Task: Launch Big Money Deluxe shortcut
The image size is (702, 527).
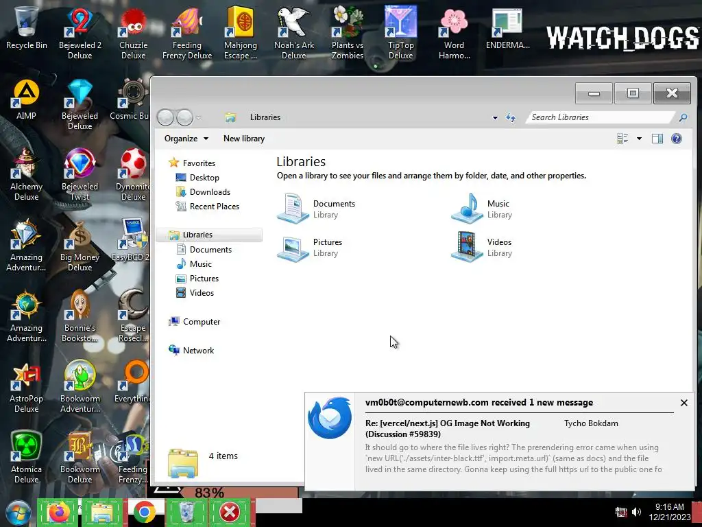Action: pos(80,246)
